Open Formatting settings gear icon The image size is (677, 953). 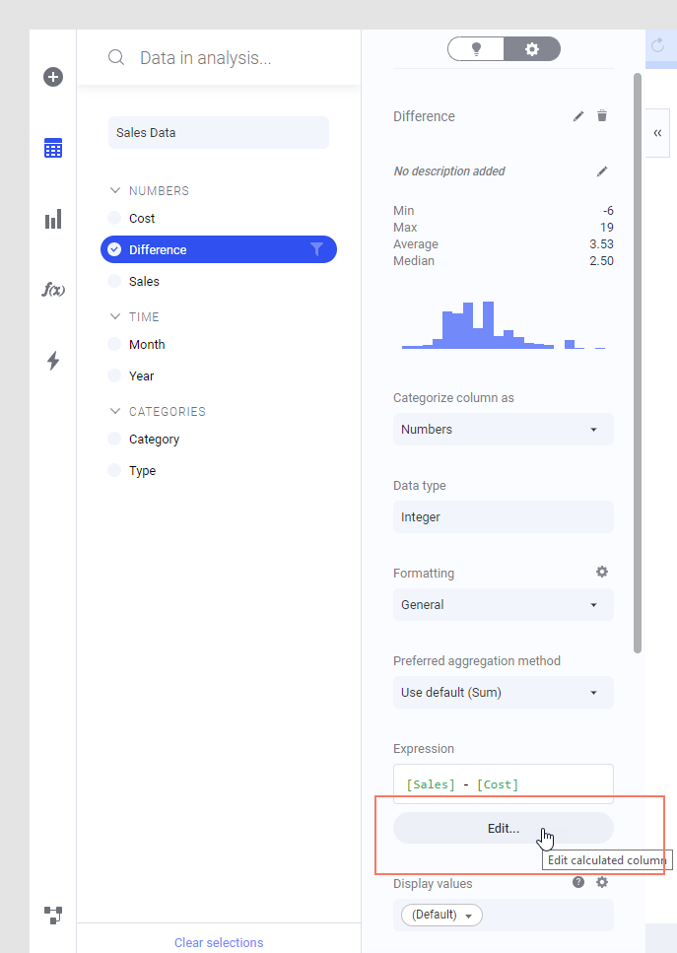602,572
